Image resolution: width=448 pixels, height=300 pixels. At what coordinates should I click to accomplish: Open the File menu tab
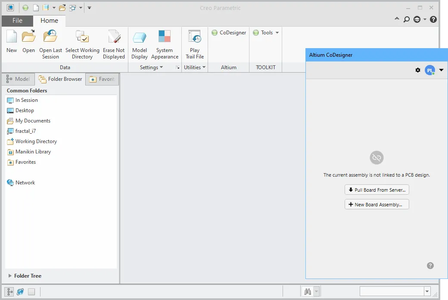tap(17, 21)
